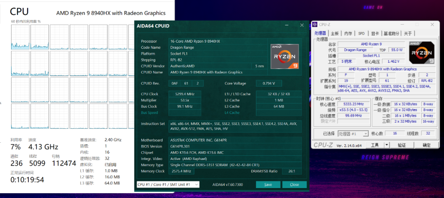Close AIDA64 CPUID with the X icon
This screenshot has width=444, height=198.
coord(302,25)
